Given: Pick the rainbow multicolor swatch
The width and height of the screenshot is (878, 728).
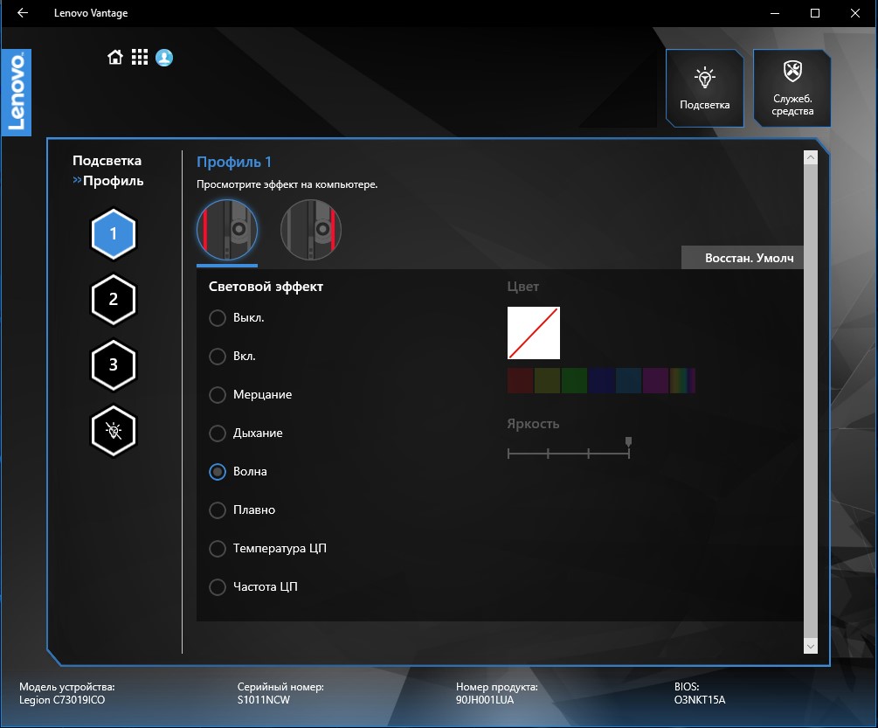Looking at the screenshot, I should 682,381.
